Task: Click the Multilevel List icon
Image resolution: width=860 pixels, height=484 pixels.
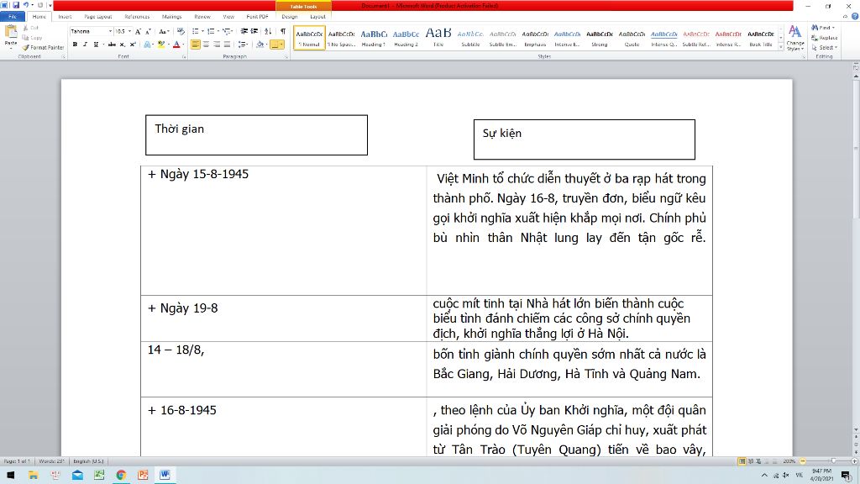Action: pos(227,32)
